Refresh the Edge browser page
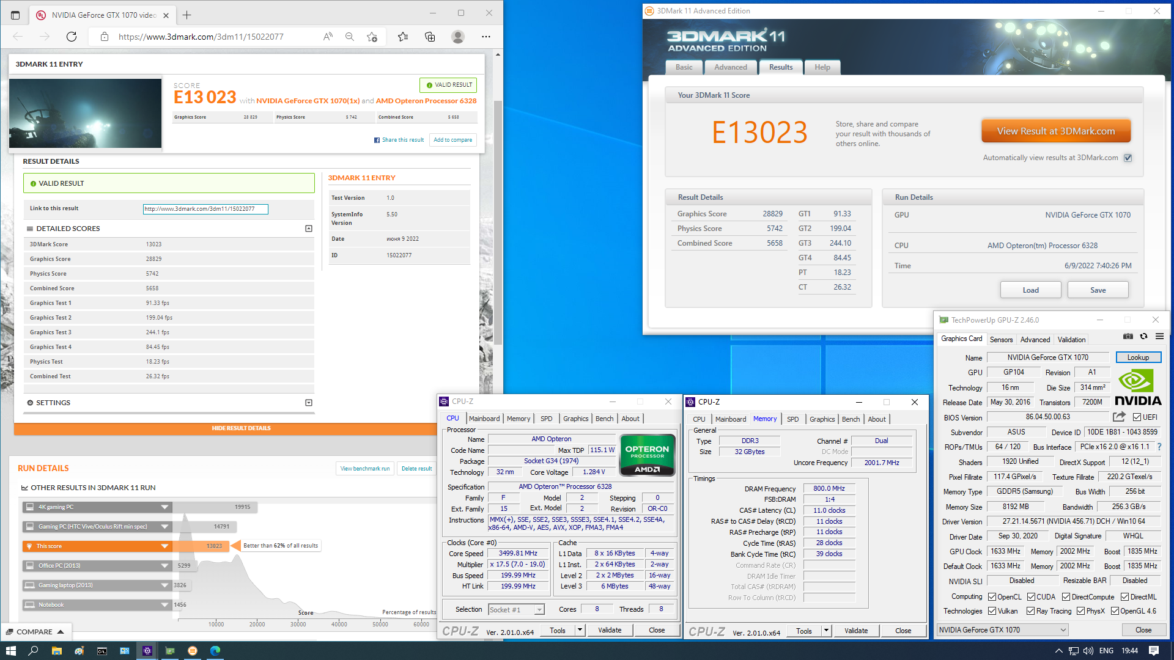Viewport: 1174px width, 660px height. tap(72, 37)
